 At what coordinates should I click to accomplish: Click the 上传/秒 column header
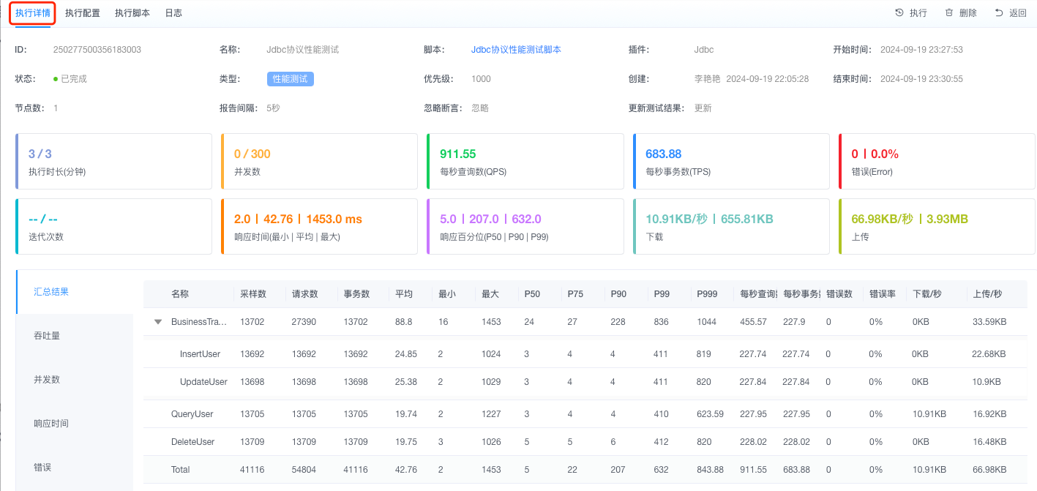pos(987,293)
